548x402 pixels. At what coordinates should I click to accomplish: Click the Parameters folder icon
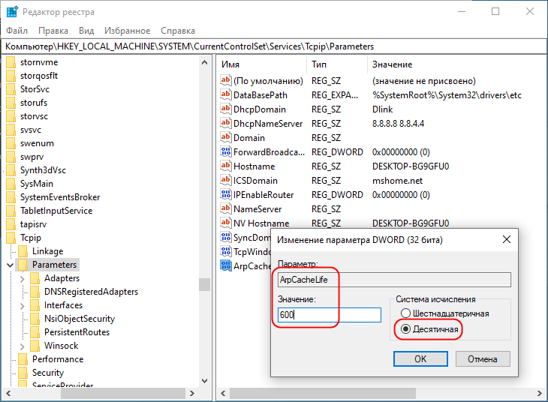tap(23, 265)
